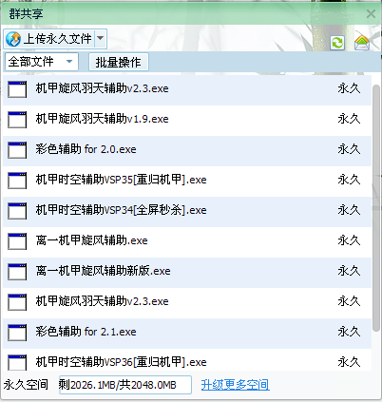The height and width of the screenshot is (402, 382).
Task: Click 永久 label in 离一机甲旋风辅助.exe row
Action: pos(349,240)
